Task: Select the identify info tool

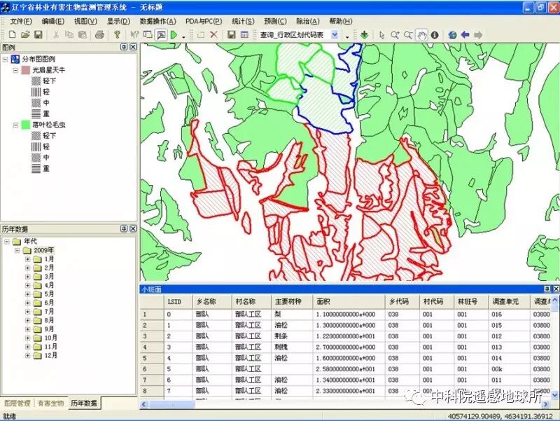Action: point(435,34)
